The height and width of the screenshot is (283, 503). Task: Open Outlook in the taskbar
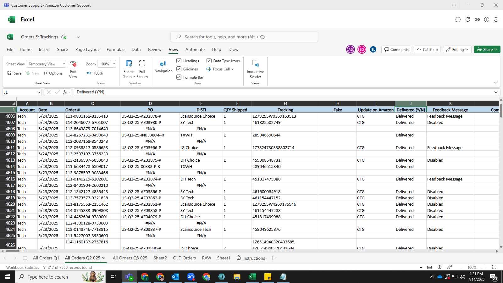[x=175, y=277]
